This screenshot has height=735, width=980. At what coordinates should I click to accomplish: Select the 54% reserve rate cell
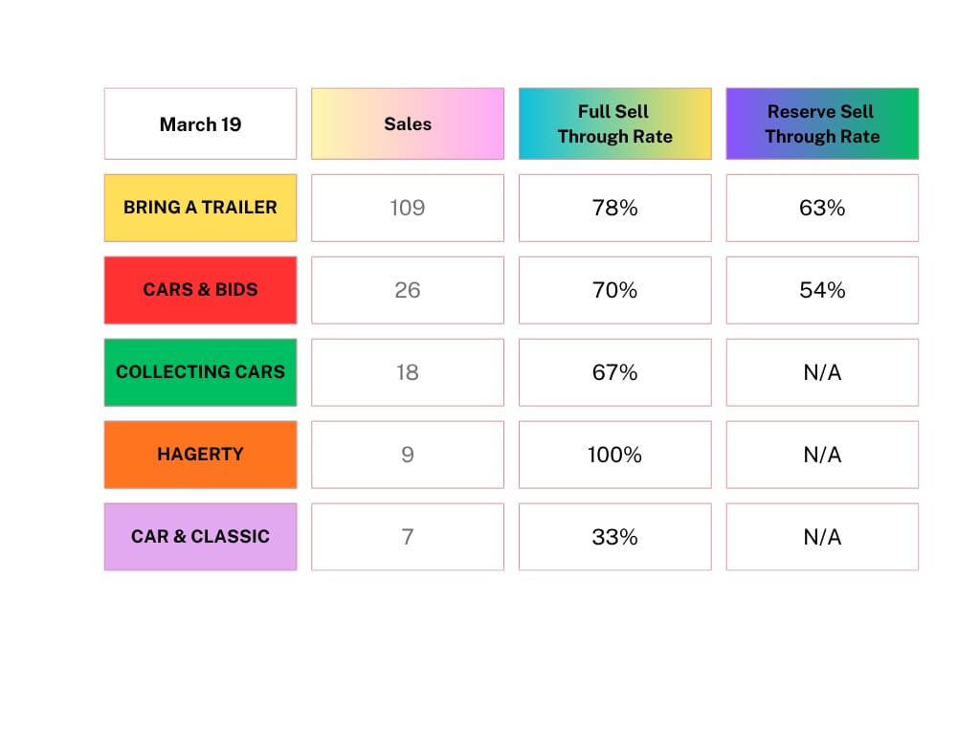click(822, 290)
